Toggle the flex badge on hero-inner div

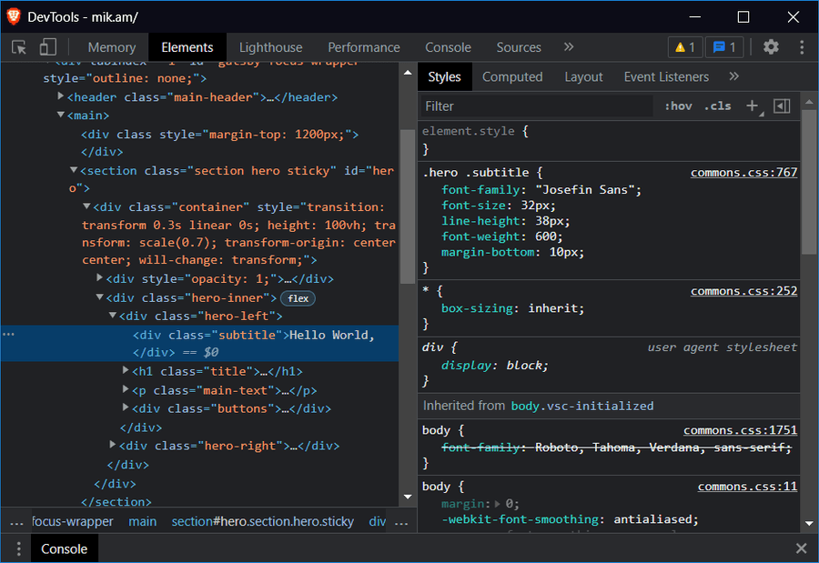[x=298, y=297]
